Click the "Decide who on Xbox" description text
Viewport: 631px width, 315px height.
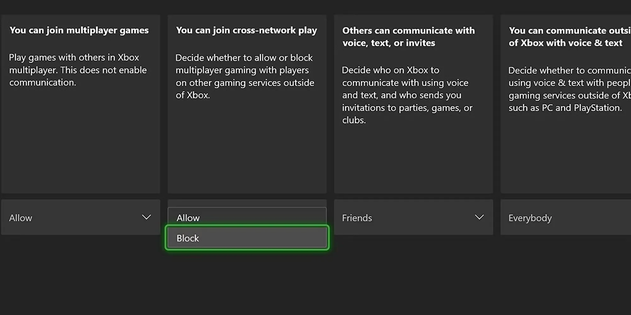[407, 95]
